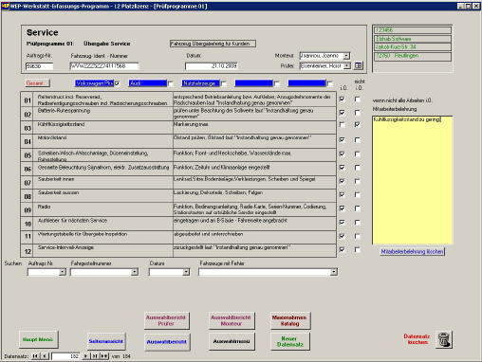Viewport: 482px width, 362px height.
Task: Click the trash can icon to delete record
Action: click(x=444, y=339)
